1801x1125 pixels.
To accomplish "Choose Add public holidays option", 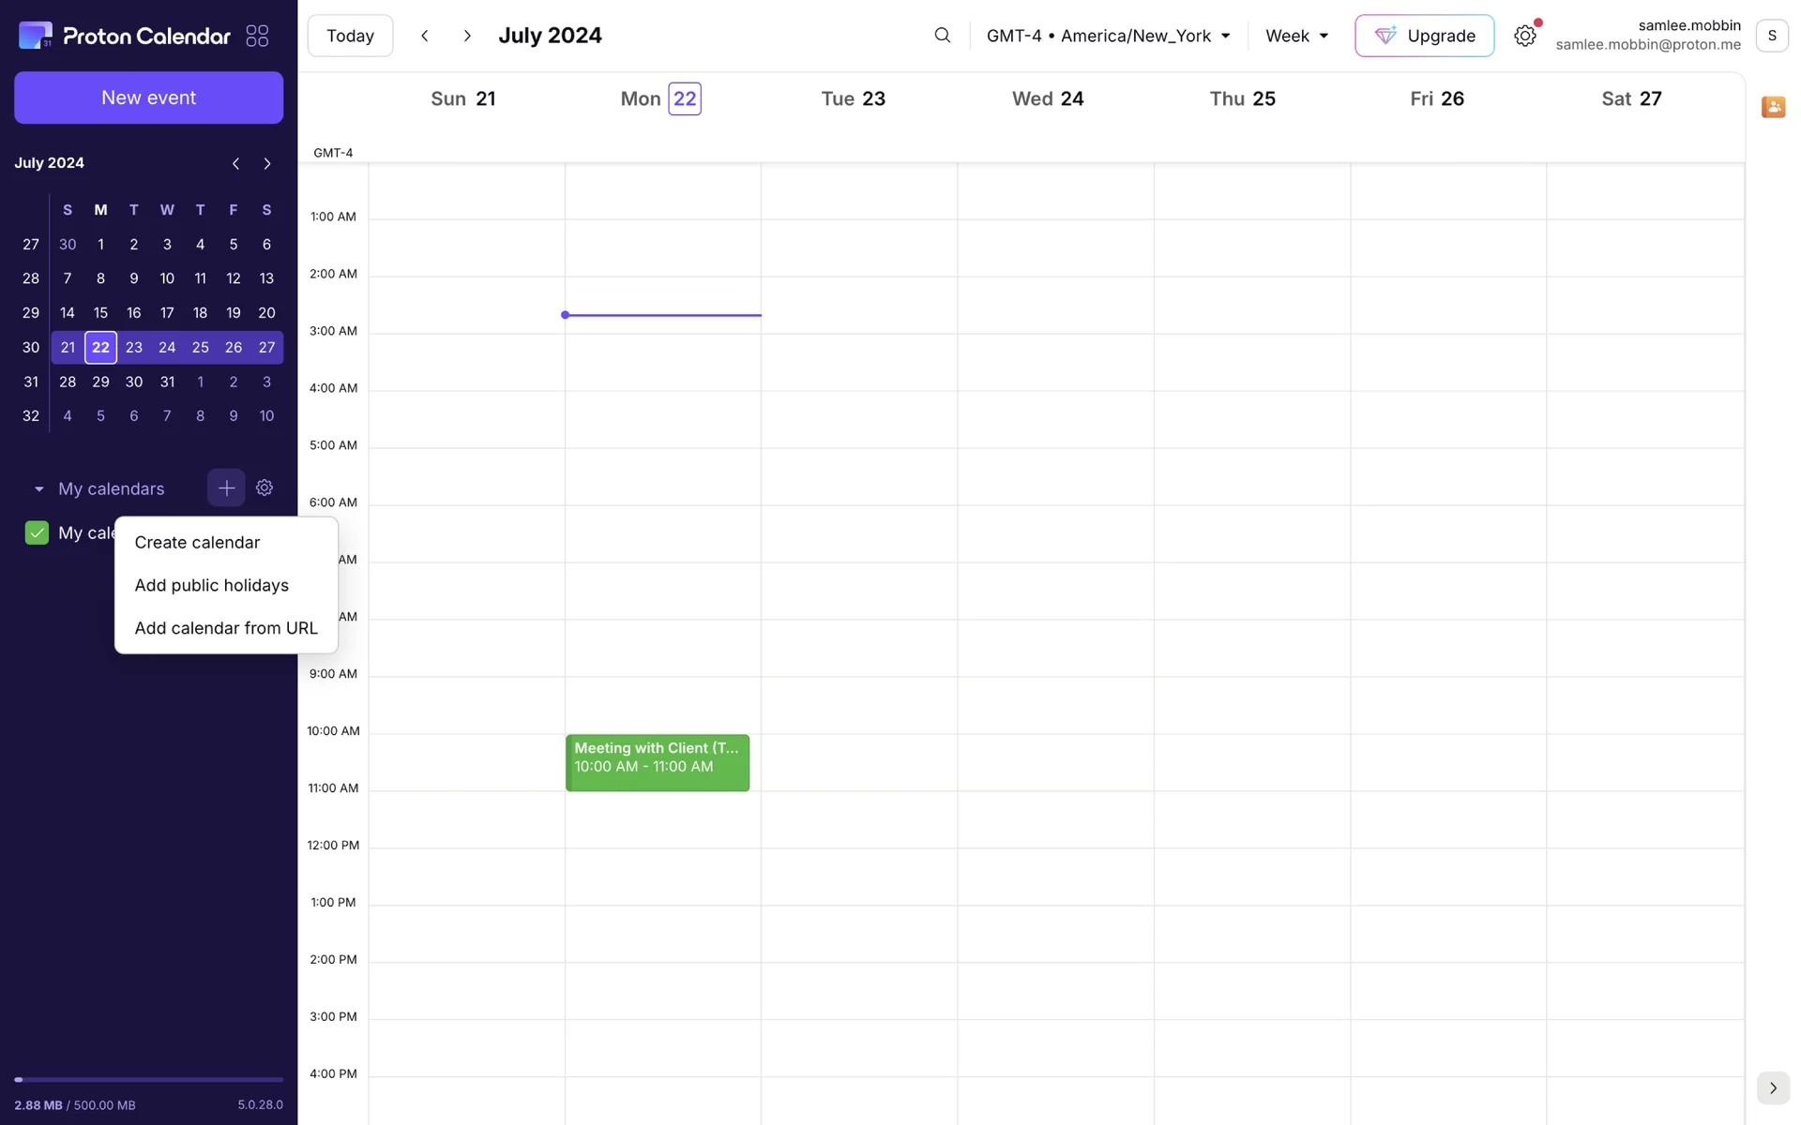I will (x=211, y=585).
